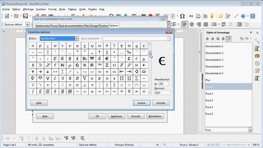The width and height of the screenshot is (263, 148).
Task: Click the Décimal value input field
Action: (x=162, y=92)
